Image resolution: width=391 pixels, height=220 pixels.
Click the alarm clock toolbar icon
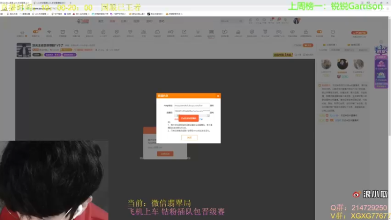pos(63,32)
